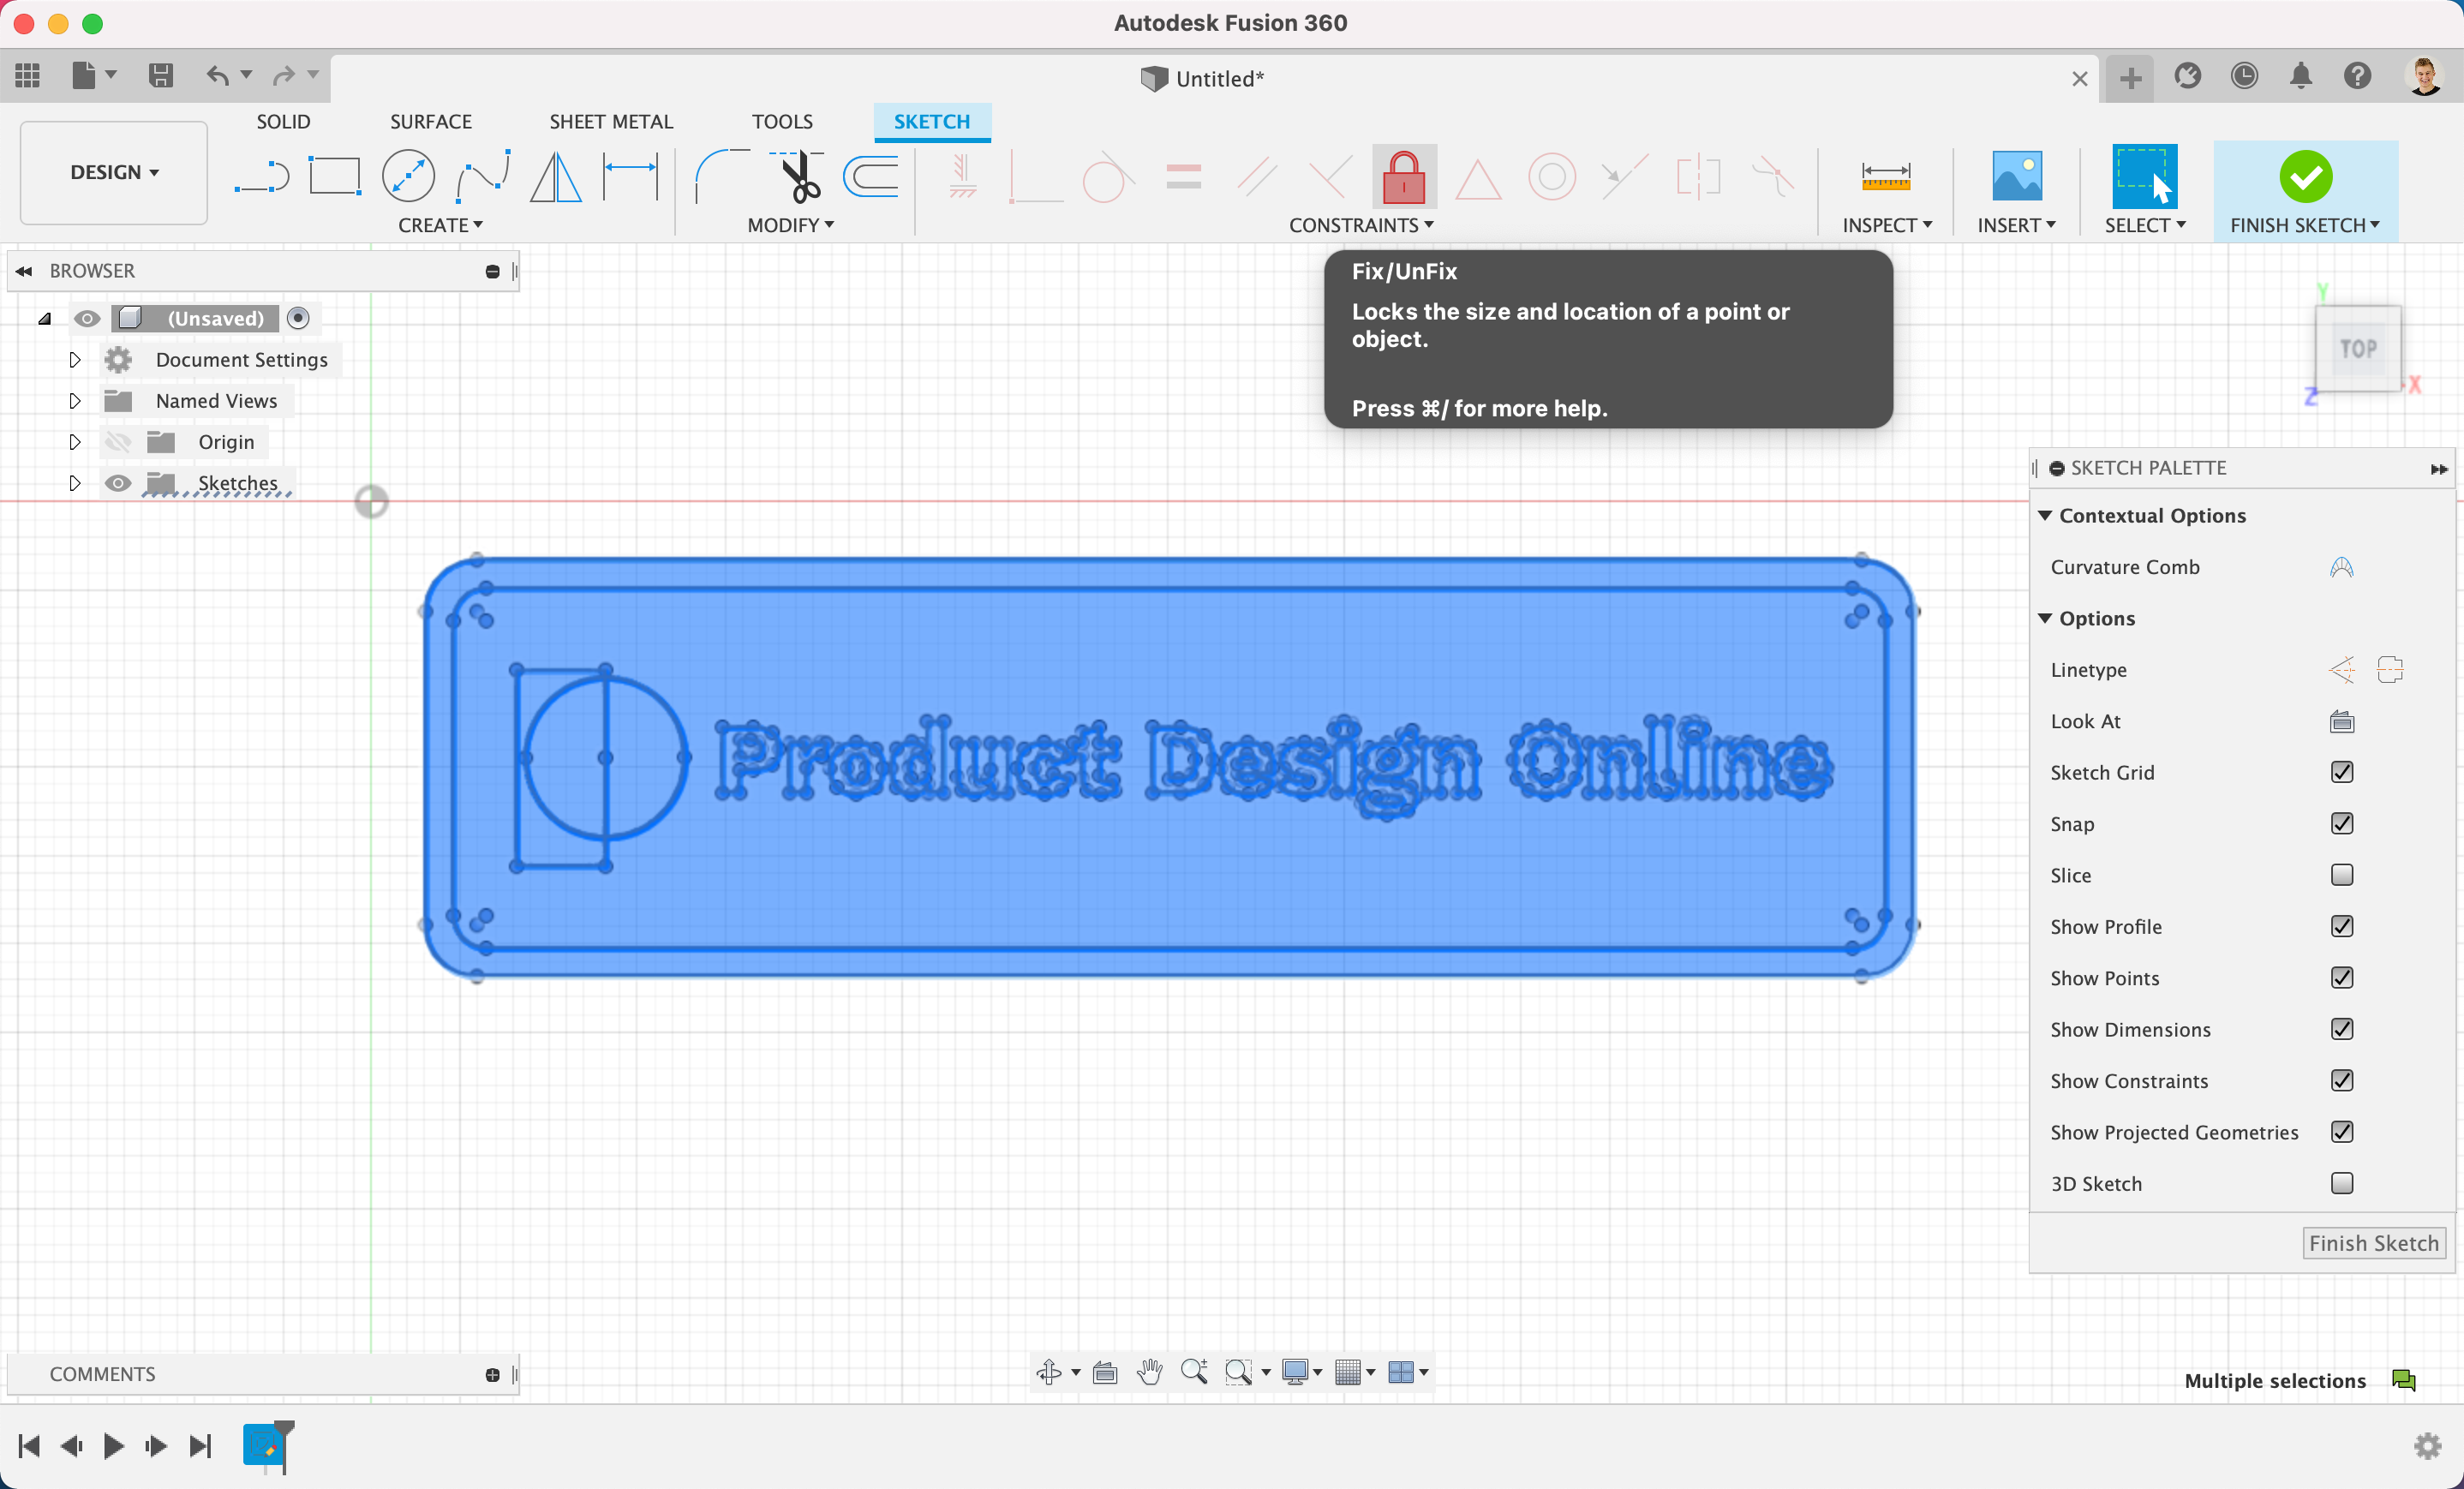This screenshot has height=1489, width=2464.
Task: Click the Look At palette icon
Action: point(2341,722)
